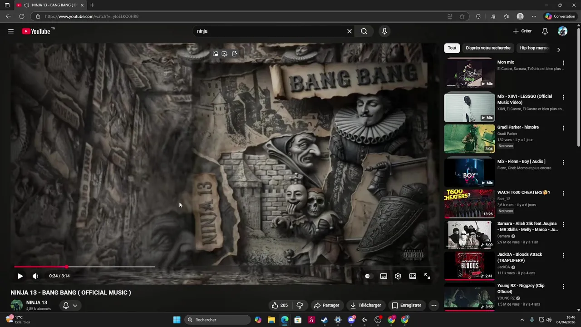Screen dimensions: 581x327
Task: Open the favorites list icon
Action: 506,16
